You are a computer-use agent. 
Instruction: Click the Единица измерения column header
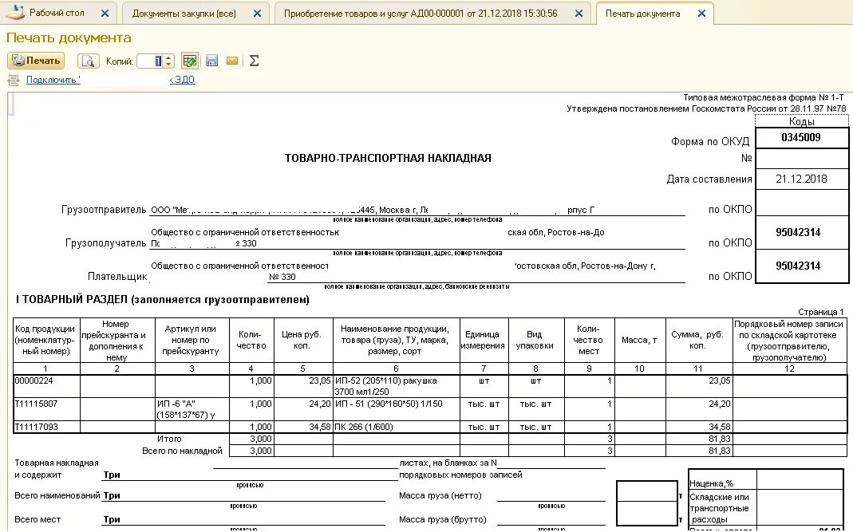[x=484, y=340]
